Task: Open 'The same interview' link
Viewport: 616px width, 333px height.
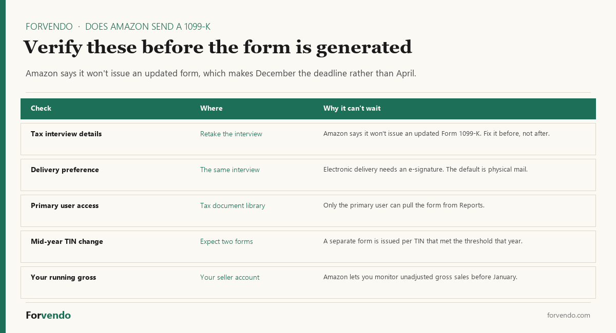Action: pyautogui.click(x=230, y=170)
